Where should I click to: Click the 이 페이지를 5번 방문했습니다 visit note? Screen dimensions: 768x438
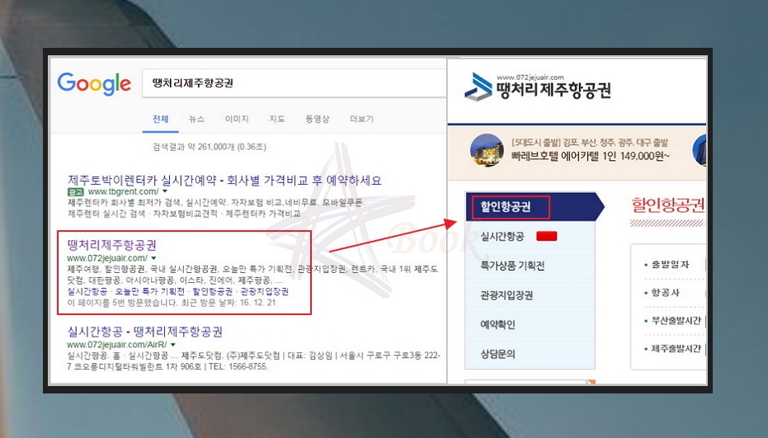tap(172, 303)
